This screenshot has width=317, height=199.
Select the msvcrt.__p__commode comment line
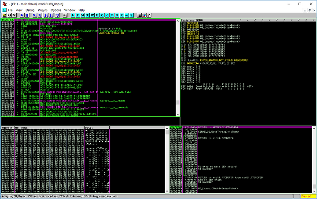[x=114, y=107]
